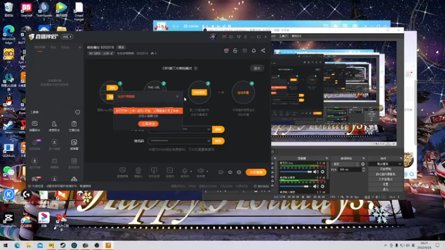Viewport: 445px width, 250px height.
Task: Expand the speaker options arrow
Action: pyautogui.click(x=207, y=171)
